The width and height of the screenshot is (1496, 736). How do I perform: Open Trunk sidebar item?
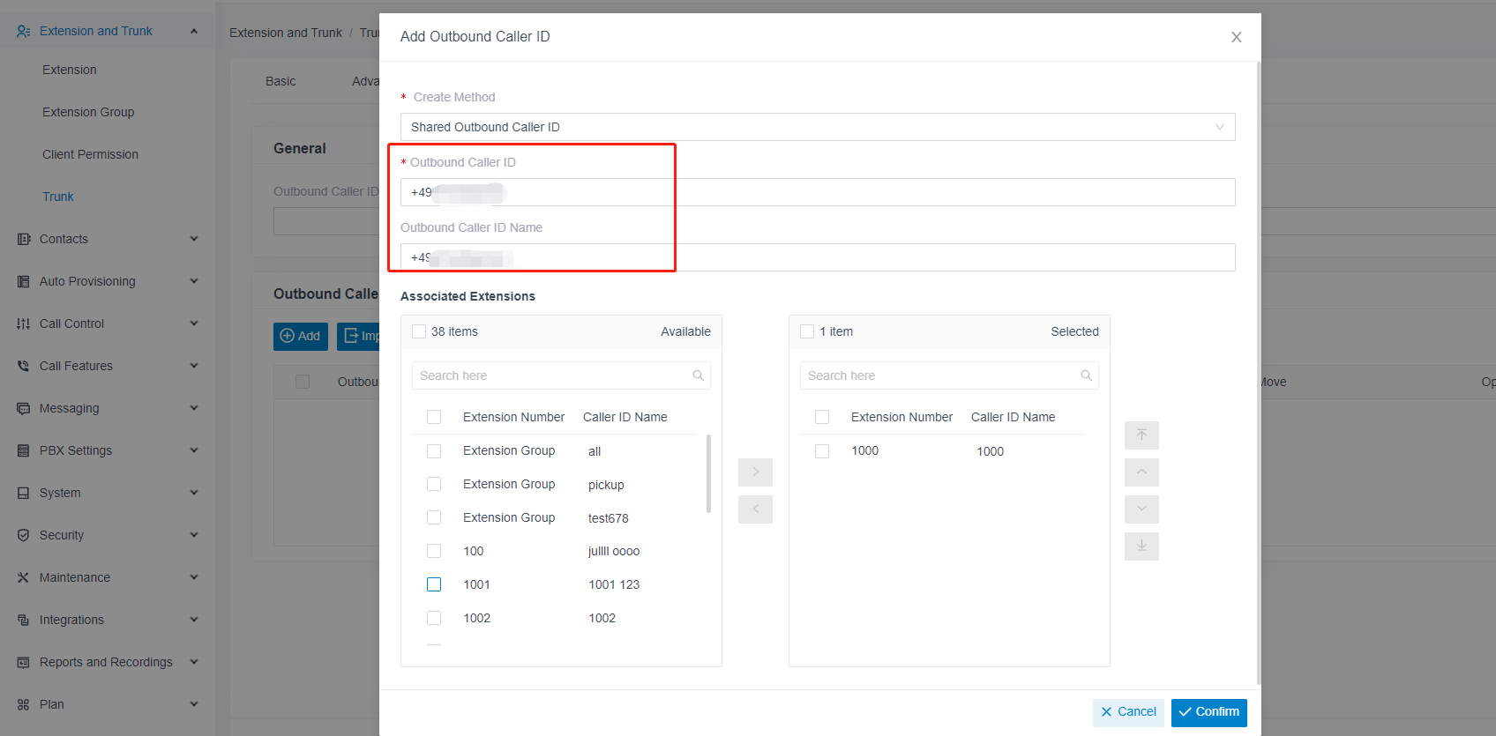point(58,197)
